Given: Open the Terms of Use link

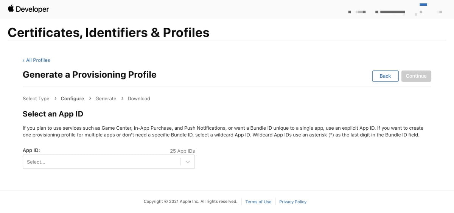Looking at the screenshot, I should pos(258,202).
